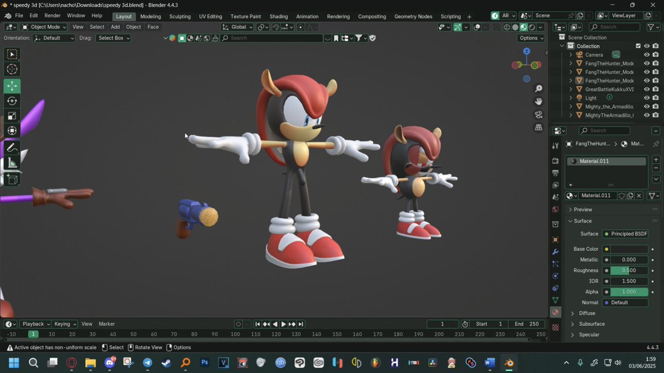The image size is (664, 373).
Task: Click the Principled BSDF surface button
Action: pos(625,234)
